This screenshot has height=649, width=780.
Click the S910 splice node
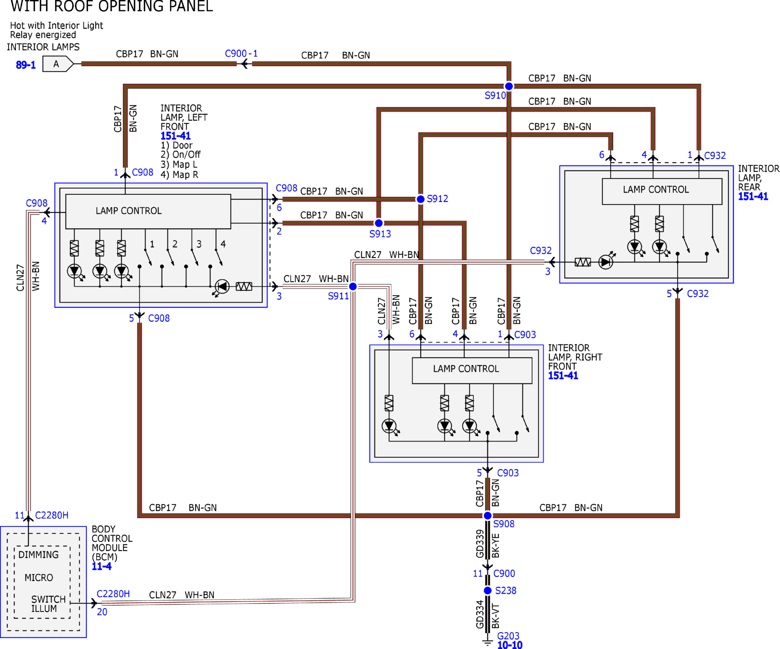(509, 86)
